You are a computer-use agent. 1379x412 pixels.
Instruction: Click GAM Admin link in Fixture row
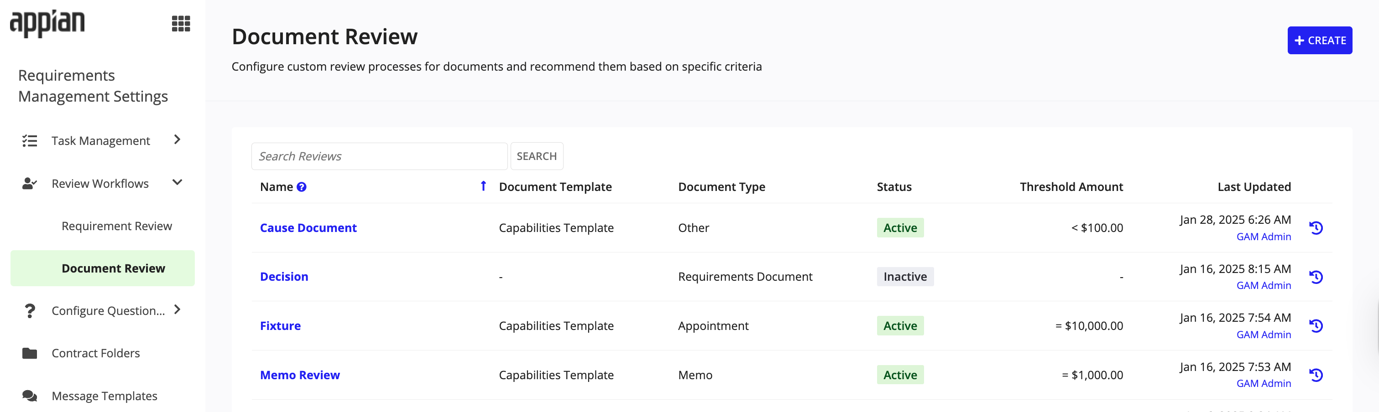tap(1264, 335)
